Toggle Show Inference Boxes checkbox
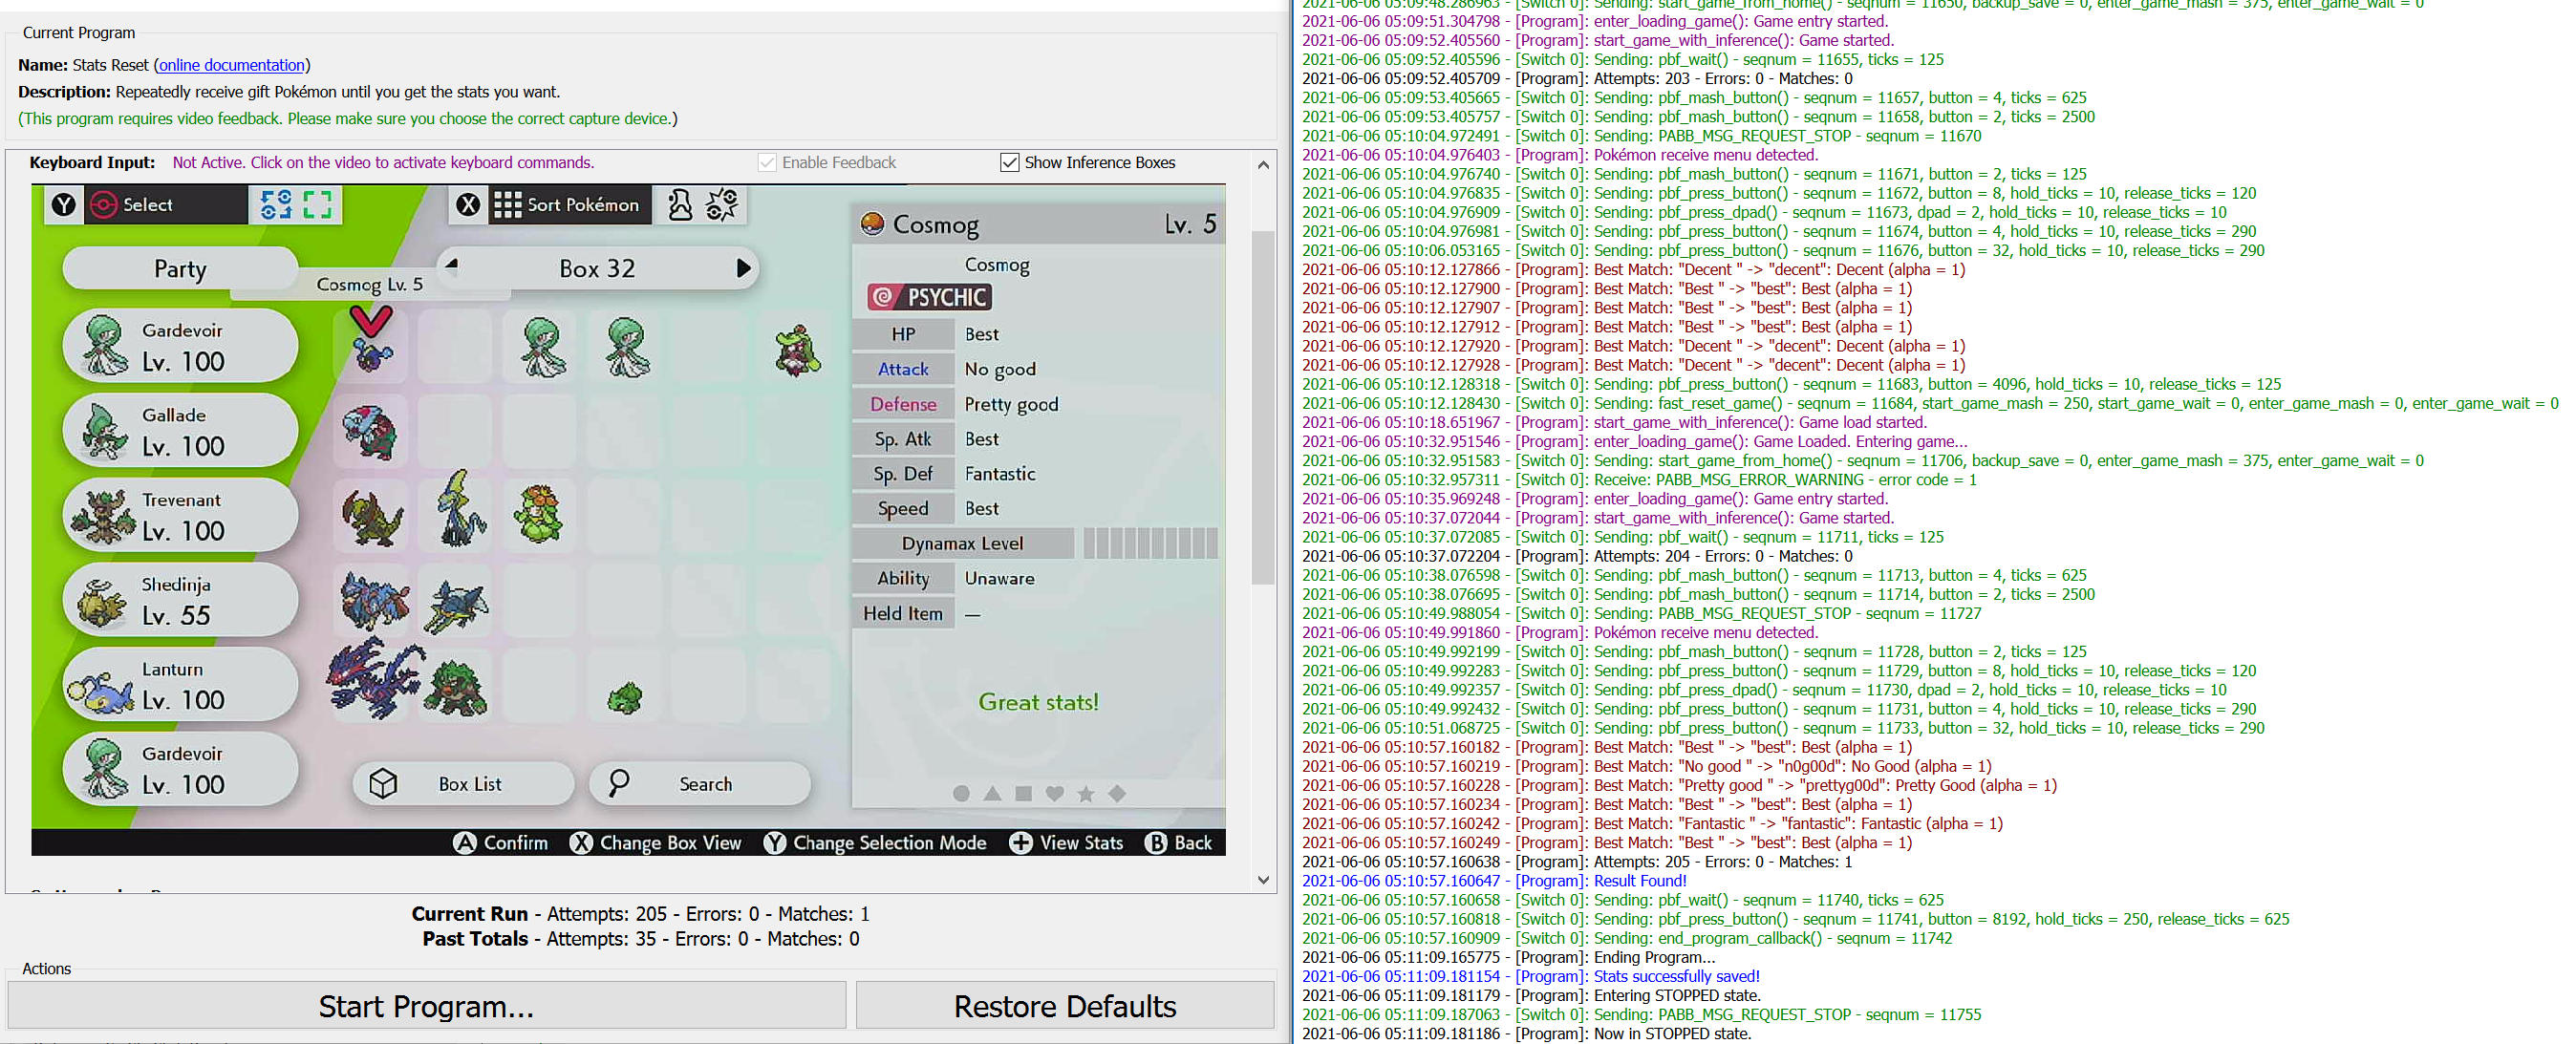The image size is (2576, 1044). click(1009, 162)
